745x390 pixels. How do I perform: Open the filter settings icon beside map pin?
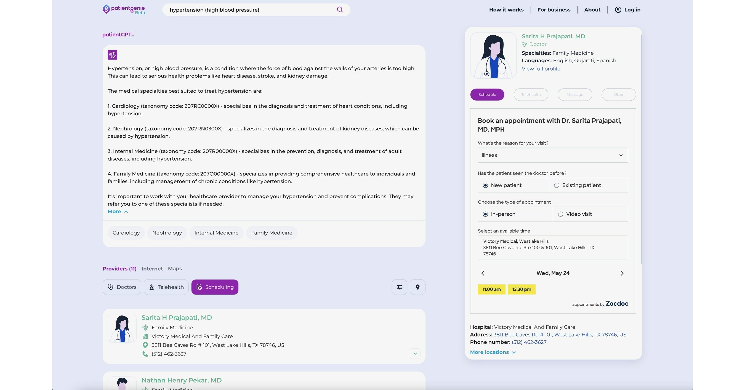coord(399,287)
